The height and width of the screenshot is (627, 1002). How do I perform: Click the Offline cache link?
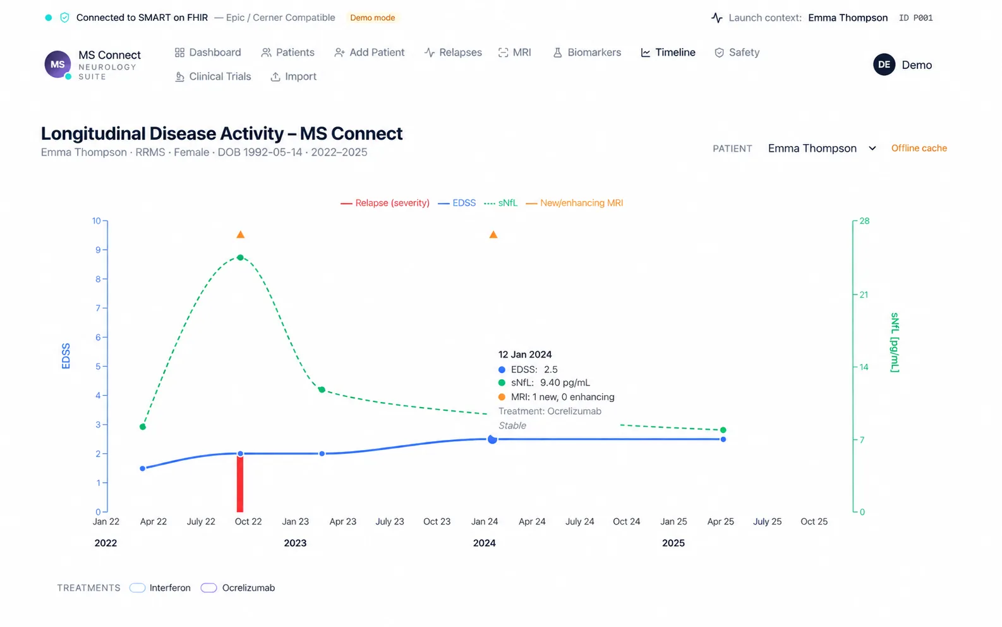pos(919,148)
